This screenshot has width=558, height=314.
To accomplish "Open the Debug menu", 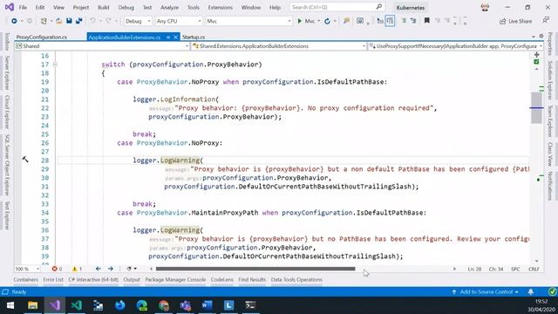I will pos(126,7).
